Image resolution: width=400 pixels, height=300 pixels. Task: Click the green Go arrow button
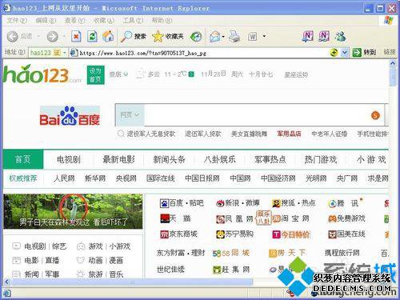(x=357, y=53)
